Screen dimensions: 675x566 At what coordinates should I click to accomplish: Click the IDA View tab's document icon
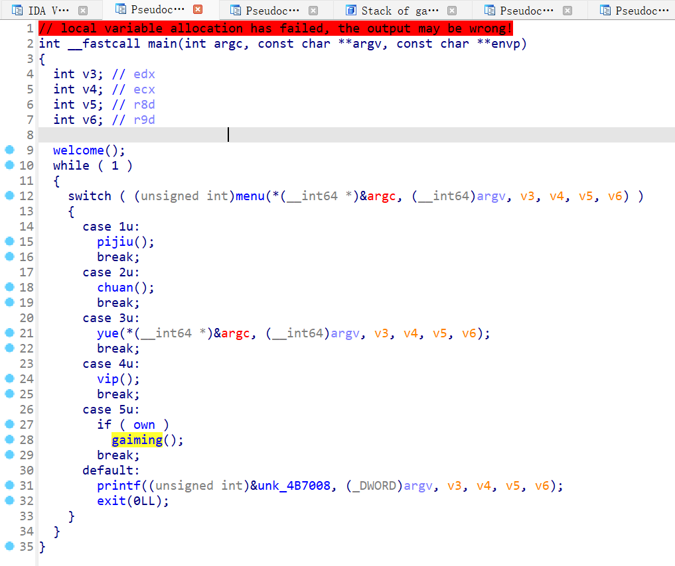[16, 10]
